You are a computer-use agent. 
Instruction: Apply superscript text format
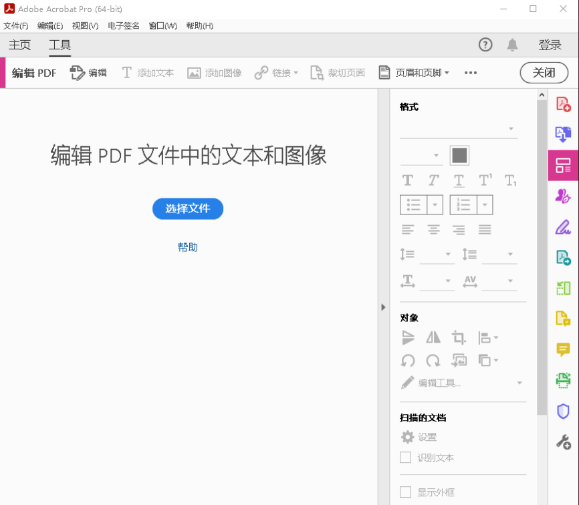[x=485, y=180]
